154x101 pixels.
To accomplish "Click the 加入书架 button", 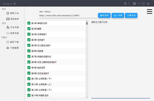I will pos(118,15).
